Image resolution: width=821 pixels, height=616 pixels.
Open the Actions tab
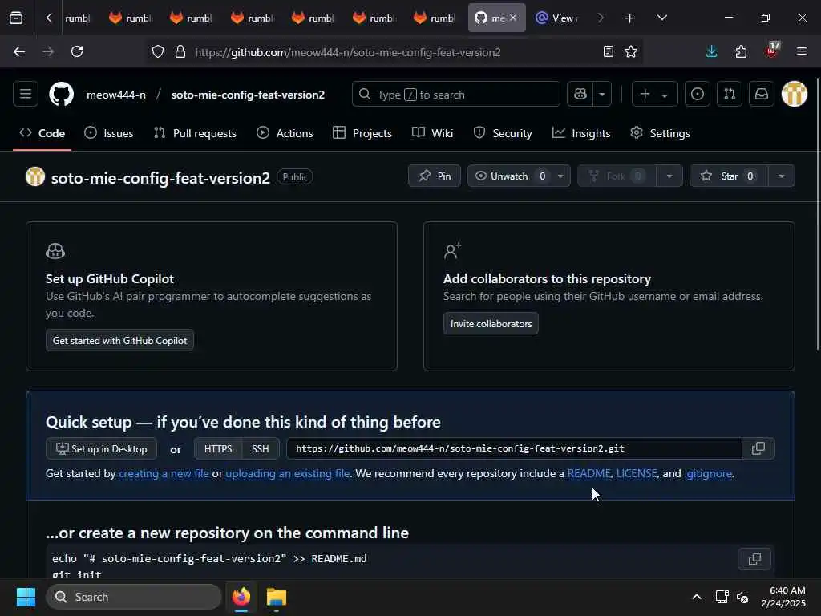(285, 133)
